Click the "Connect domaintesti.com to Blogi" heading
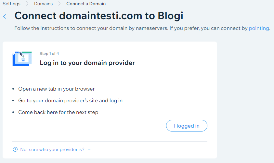Screen dimensions: 274x163 coord(99,16)
